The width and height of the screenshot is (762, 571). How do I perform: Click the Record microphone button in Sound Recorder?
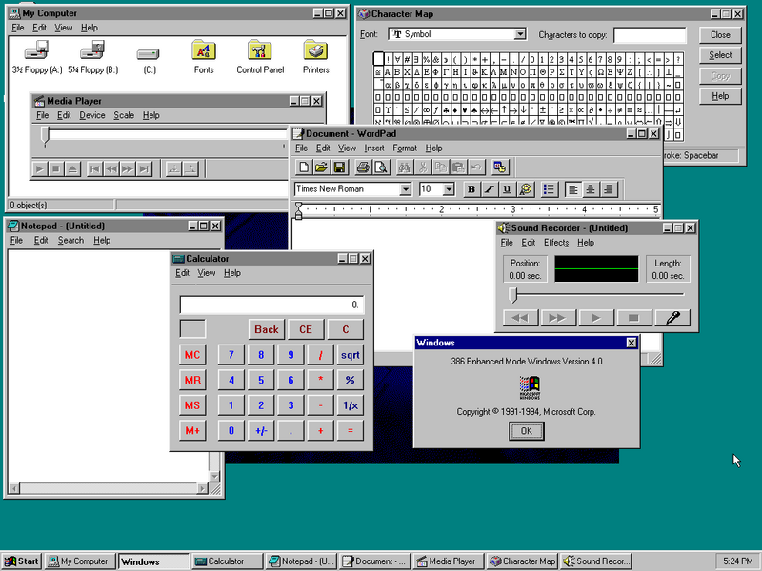click(x=672, y=318)
